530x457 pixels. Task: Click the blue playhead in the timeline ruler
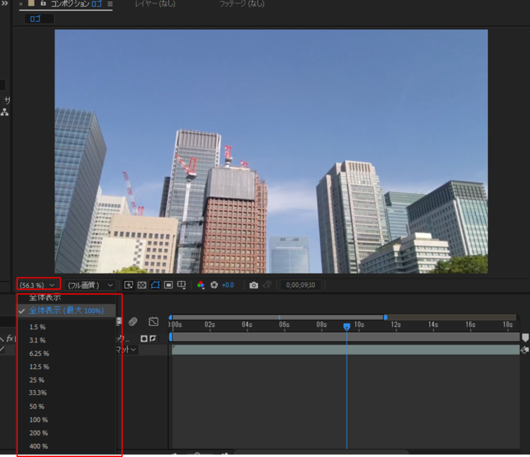point(346,326)
